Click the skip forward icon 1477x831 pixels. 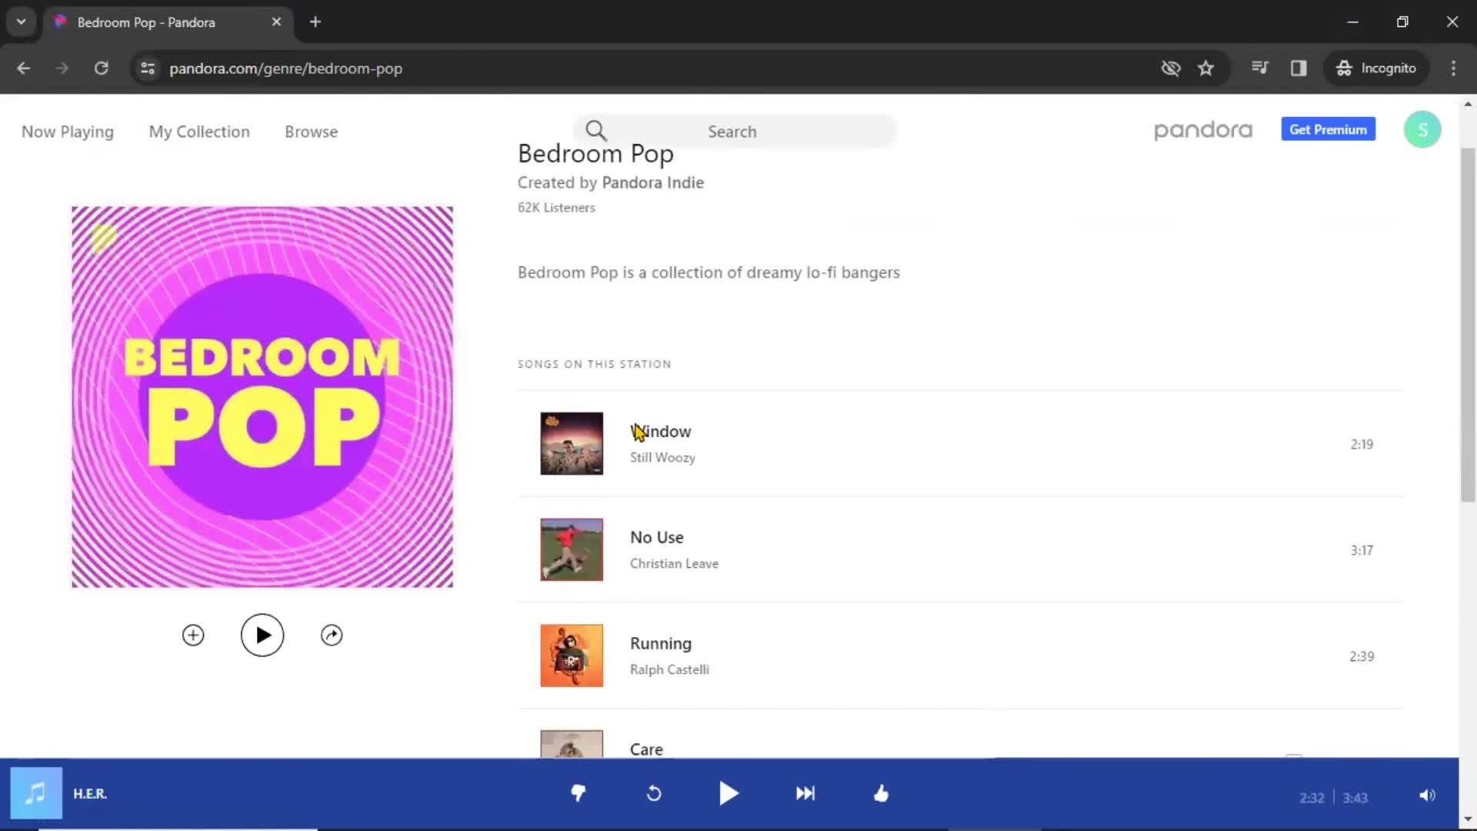coord(805,793)
